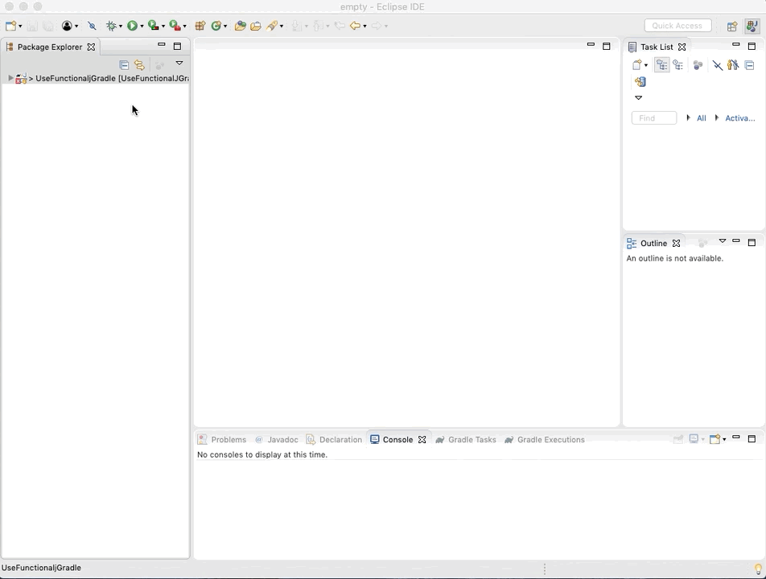Select the Java perspective button

coord(752,26)
